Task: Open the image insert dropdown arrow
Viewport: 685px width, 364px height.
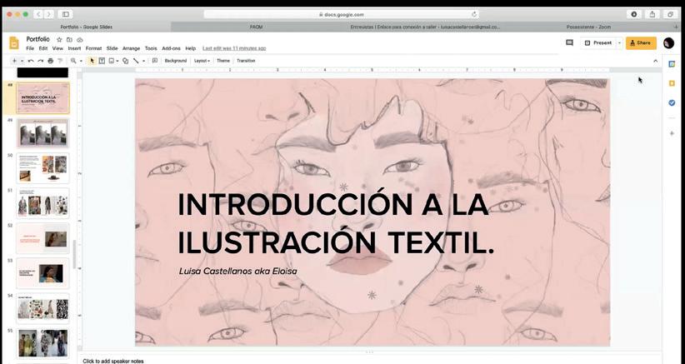Action: pos(117,61)
